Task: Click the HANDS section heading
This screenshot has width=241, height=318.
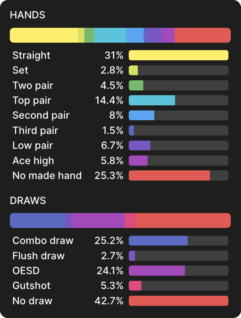Action: [x=27, y=15]
